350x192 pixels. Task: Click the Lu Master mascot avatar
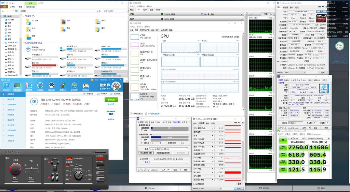(116, 86)
